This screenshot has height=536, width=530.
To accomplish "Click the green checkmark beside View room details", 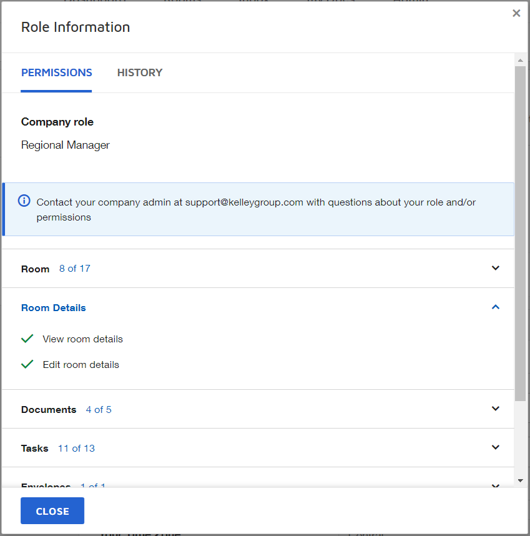I will [x=27, y=339].
